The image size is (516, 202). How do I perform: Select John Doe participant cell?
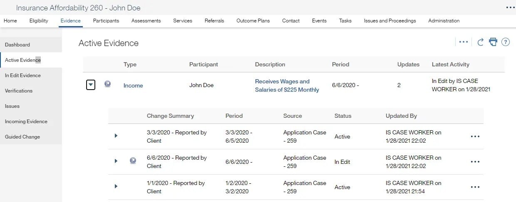[x=201, y=85]
